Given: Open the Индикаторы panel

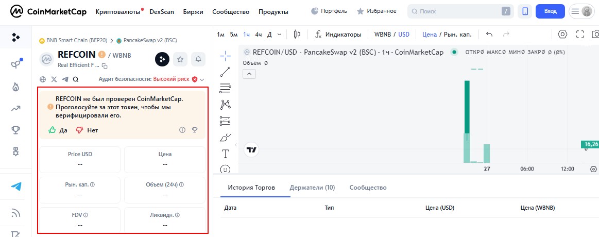Looking at the screenshot, I should pyautogui.click(x=338, y=35).
